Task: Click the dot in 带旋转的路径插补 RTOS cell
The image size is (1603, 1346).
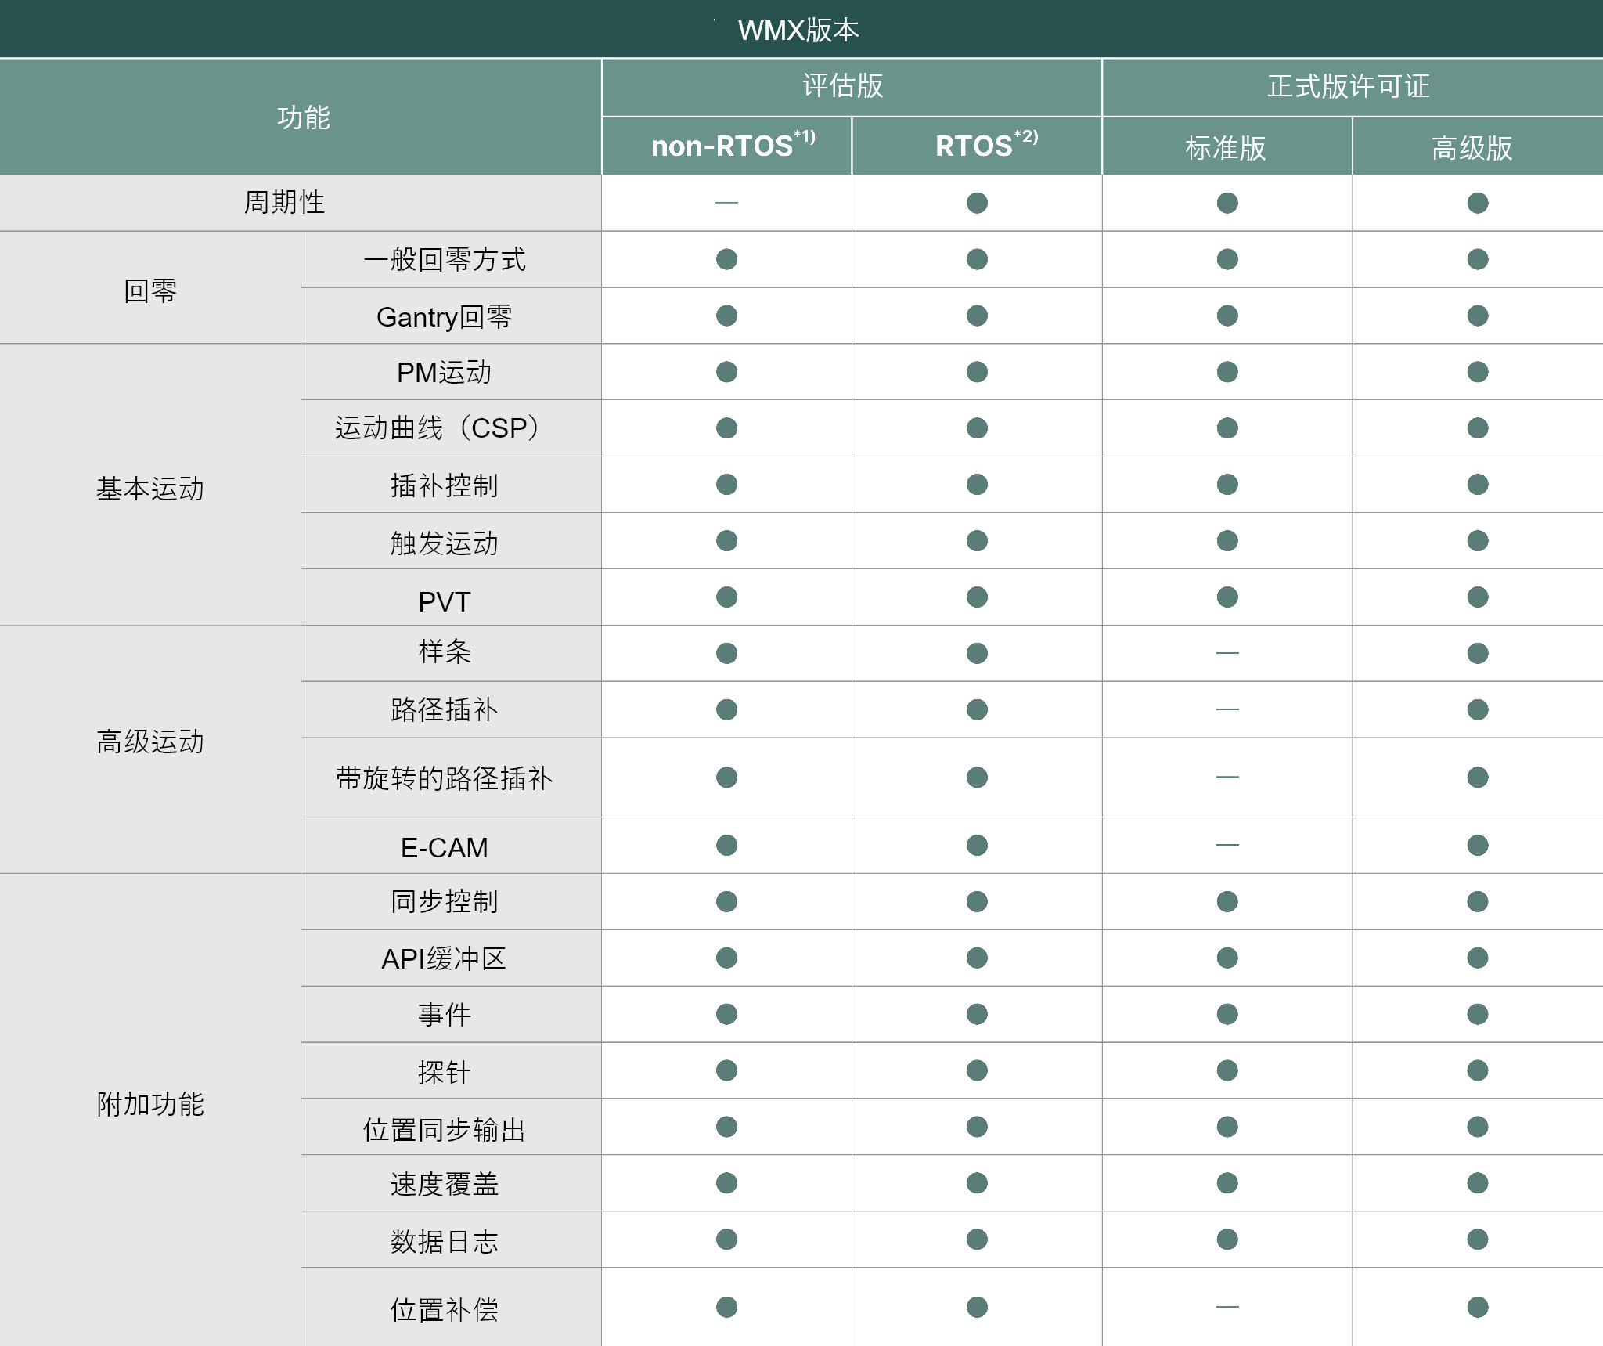Action: [977, 778]
